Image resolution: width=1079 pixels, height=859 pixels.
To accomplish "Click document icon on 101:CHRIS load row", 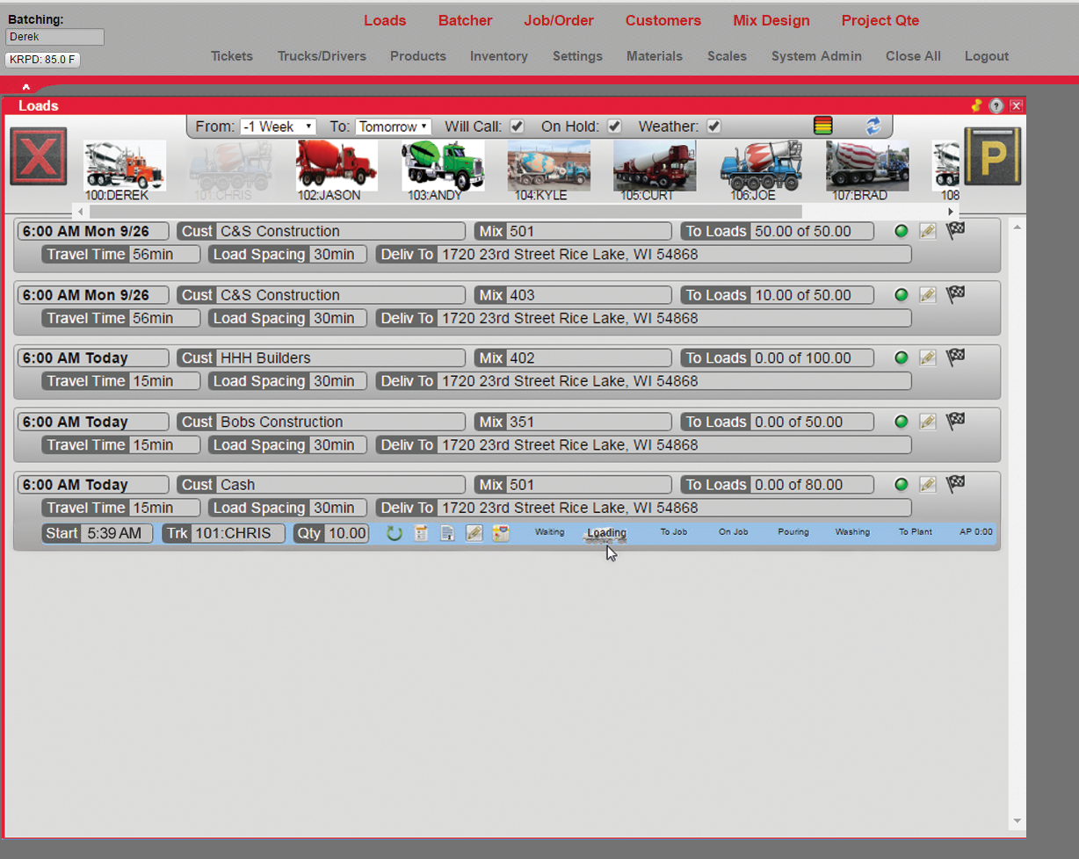I will 447,533.
